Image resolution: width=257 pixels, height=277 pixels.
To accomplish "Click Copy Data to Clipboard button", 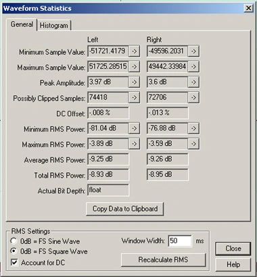I will (x=125, y=209).
